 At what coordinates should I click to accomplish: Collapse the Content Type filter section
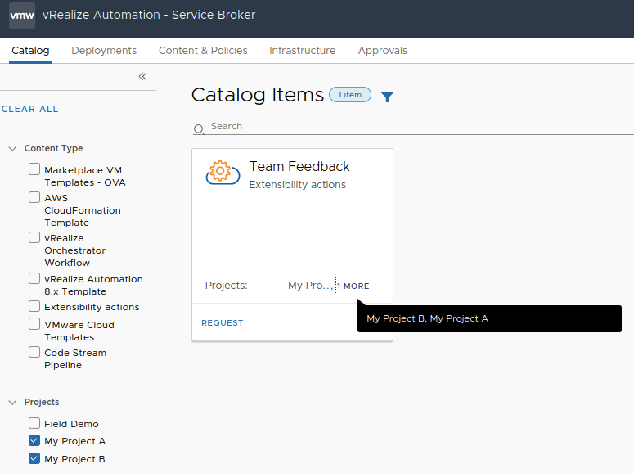pyautogui.click(x=13, y=149)
